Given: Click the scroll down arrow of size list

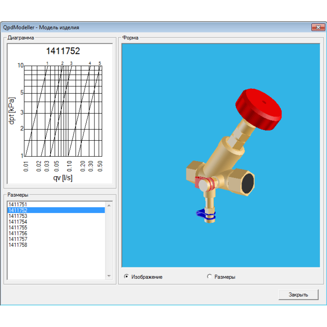Looking at the screenshot, I should click(109, 276).
